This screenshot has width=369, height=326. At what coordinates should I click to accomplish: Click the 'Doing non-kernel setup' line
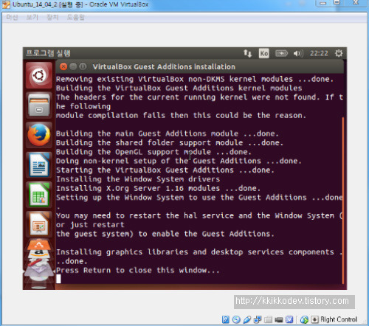point(179,161)
